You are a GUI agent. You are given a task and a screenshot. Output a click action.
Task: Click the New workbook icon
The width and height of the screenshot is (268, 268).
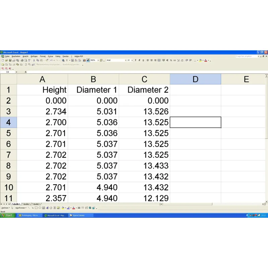coord(3,60)
